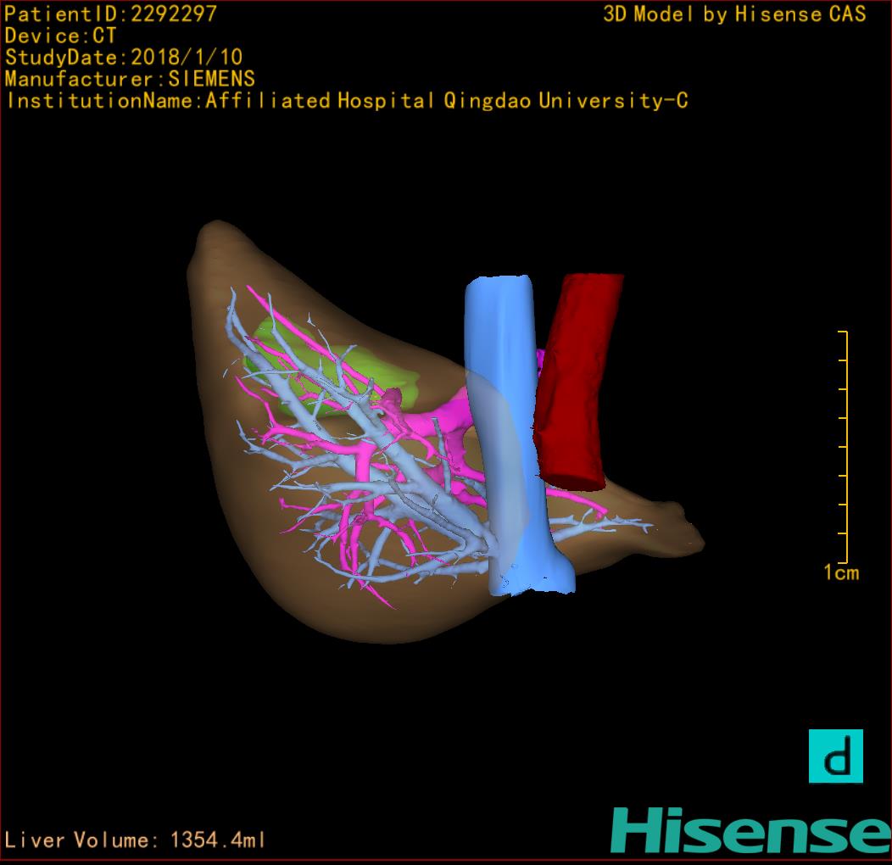
Task: Click the liver's upper left lobe edge
Action: [212, 237]
